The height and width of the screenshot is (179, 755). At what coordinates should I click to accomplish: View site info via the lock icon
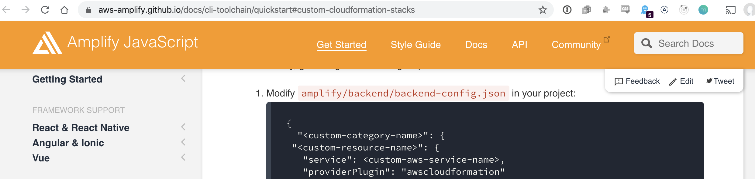click(88, 10)
